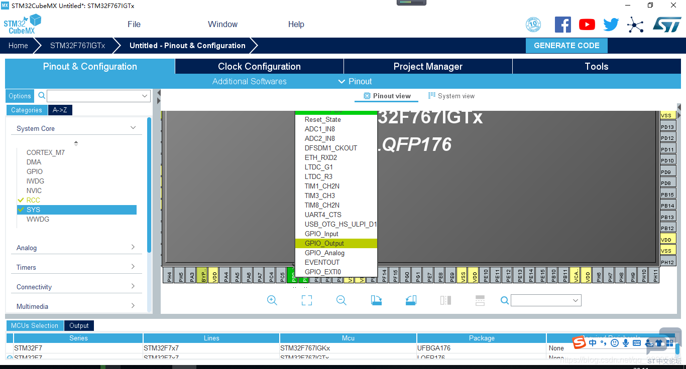Zoom out of the pinout view
The image size is (686, 369).
point(341,300)
